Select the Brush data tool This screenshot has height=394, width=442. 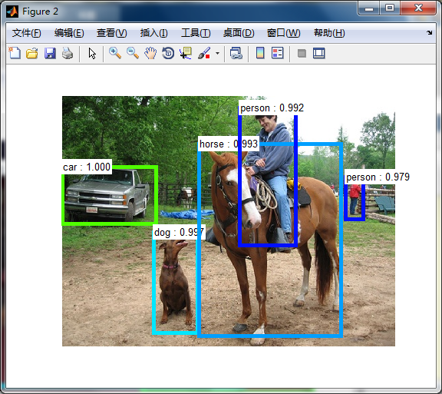(204, 53)
